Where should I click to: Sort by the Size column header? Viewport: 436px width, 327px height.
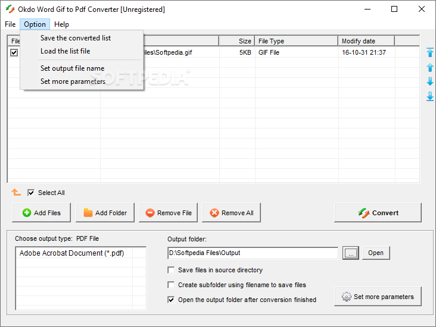coord(236,41)
